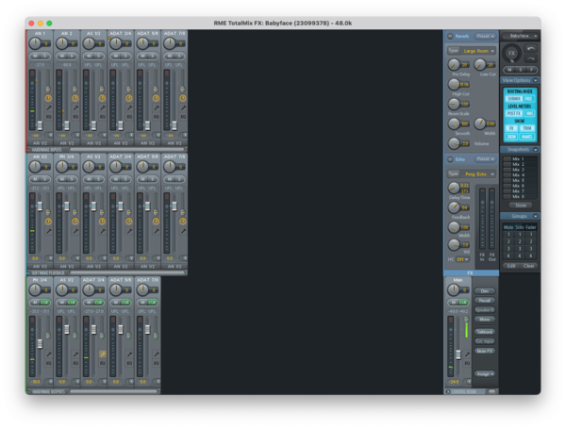Solo hardware input AN 2
566x428 pixels.
72,56
